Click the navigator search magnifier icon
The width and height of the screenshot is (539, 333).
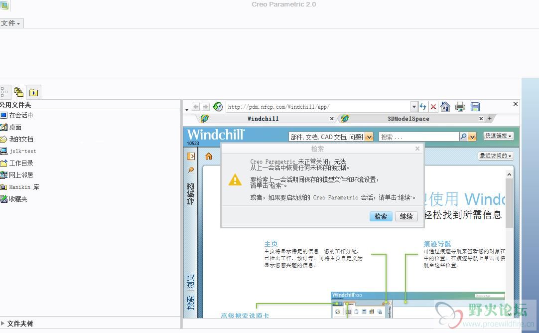[191, 169]
